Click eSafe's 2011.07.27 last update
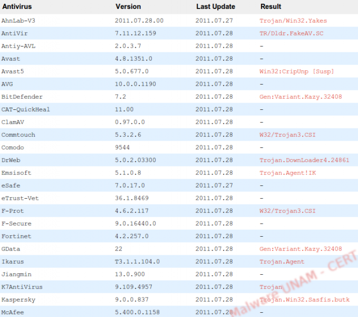 (x=214, y=185)
